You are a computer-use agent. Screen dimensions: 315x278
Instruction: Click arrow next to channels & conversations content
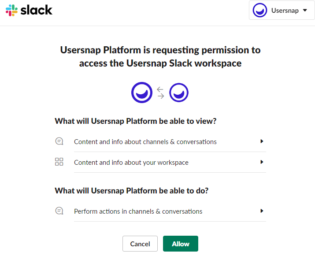tap(262, 141)
